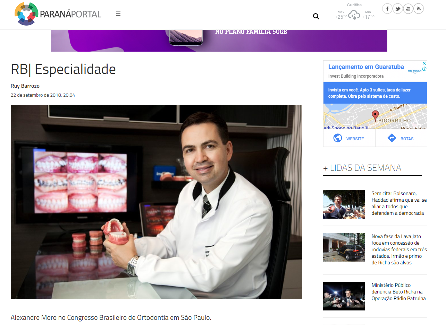This screenshot has width=446, height=325.
Task: Click the YouTube social icon
Action: 408,9
